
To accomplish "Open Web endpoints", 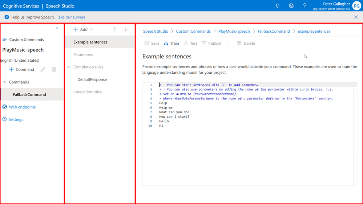I will click(x=22, y=107).
